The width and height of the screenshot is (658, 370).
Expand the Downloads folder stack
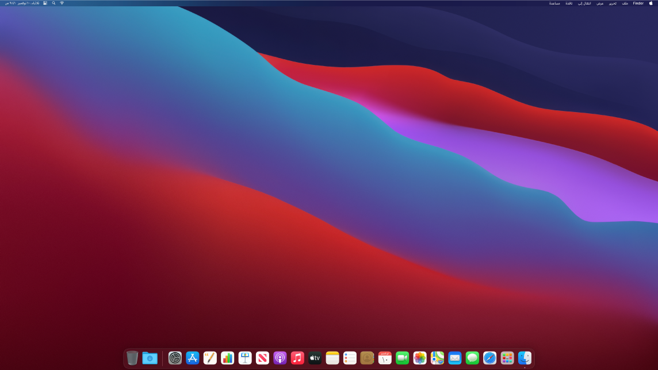[150, 358]
